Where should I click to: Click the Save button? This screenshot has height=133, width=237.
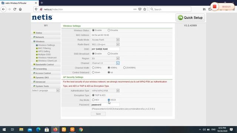98,114
